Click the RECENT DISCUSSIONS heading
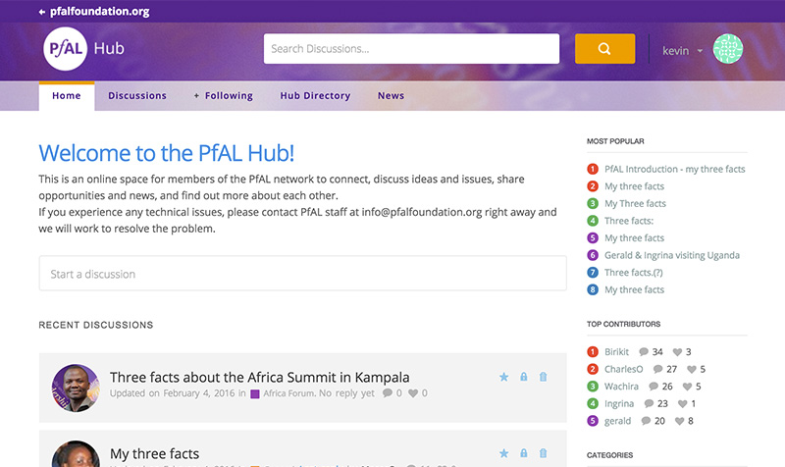Image resolution: width=785 pixels, height=467 pixels. point(96,325)
